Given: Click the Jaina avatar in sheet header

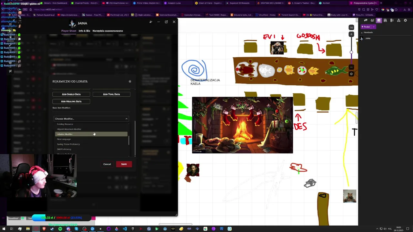Looking at the screenshot, I should coord(72,23).
